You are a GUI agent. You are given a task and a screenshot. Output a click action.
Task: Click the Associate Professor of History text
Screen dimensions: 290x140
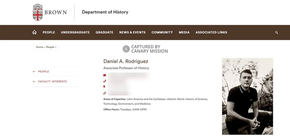126,68
